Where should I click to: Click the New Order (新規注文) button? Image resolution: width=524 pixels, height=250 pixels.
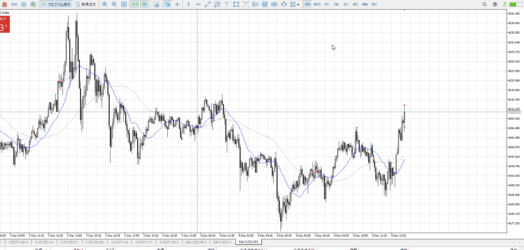tap(86, 4)
